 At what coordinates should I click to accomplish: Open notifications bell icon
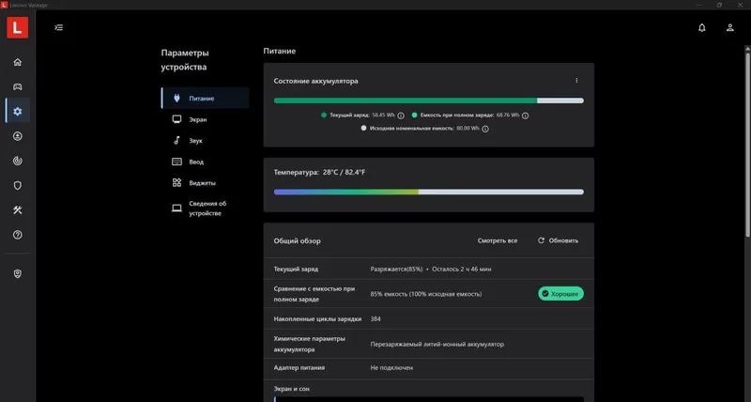701,28
